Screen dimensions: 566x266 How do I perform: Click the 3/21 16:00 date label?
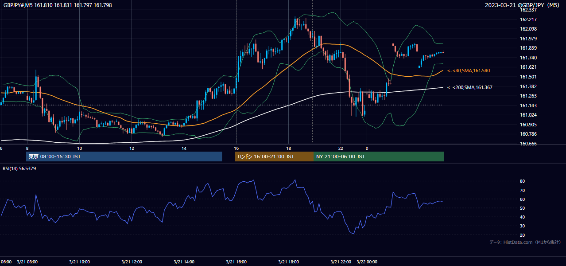pos(236,262)
